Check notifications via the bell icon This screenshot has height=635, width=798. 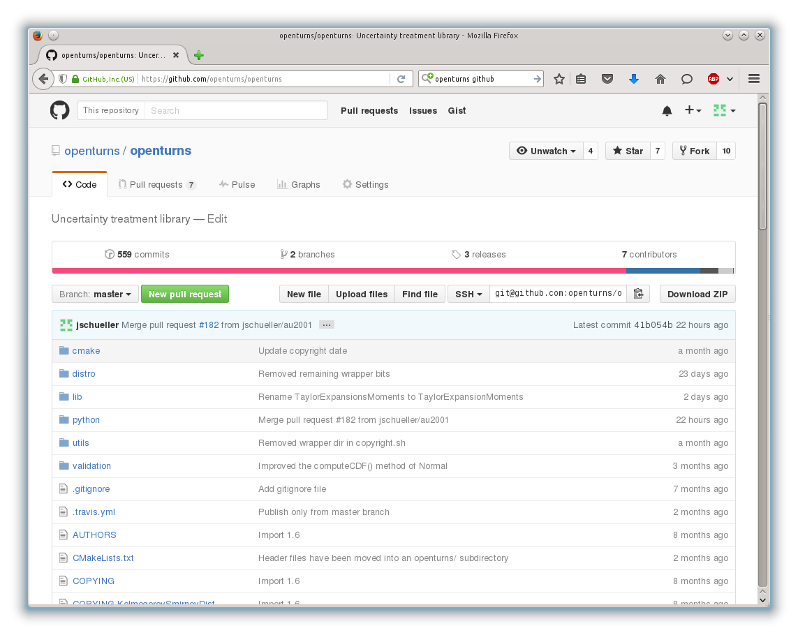666,110
